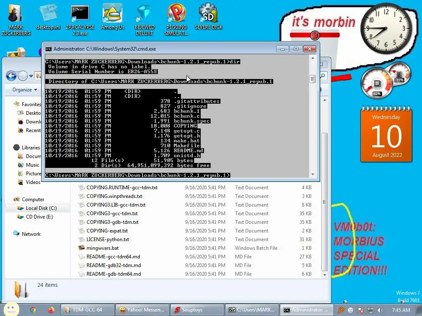Open the Action Center flag tray icon

click(360, 310)
